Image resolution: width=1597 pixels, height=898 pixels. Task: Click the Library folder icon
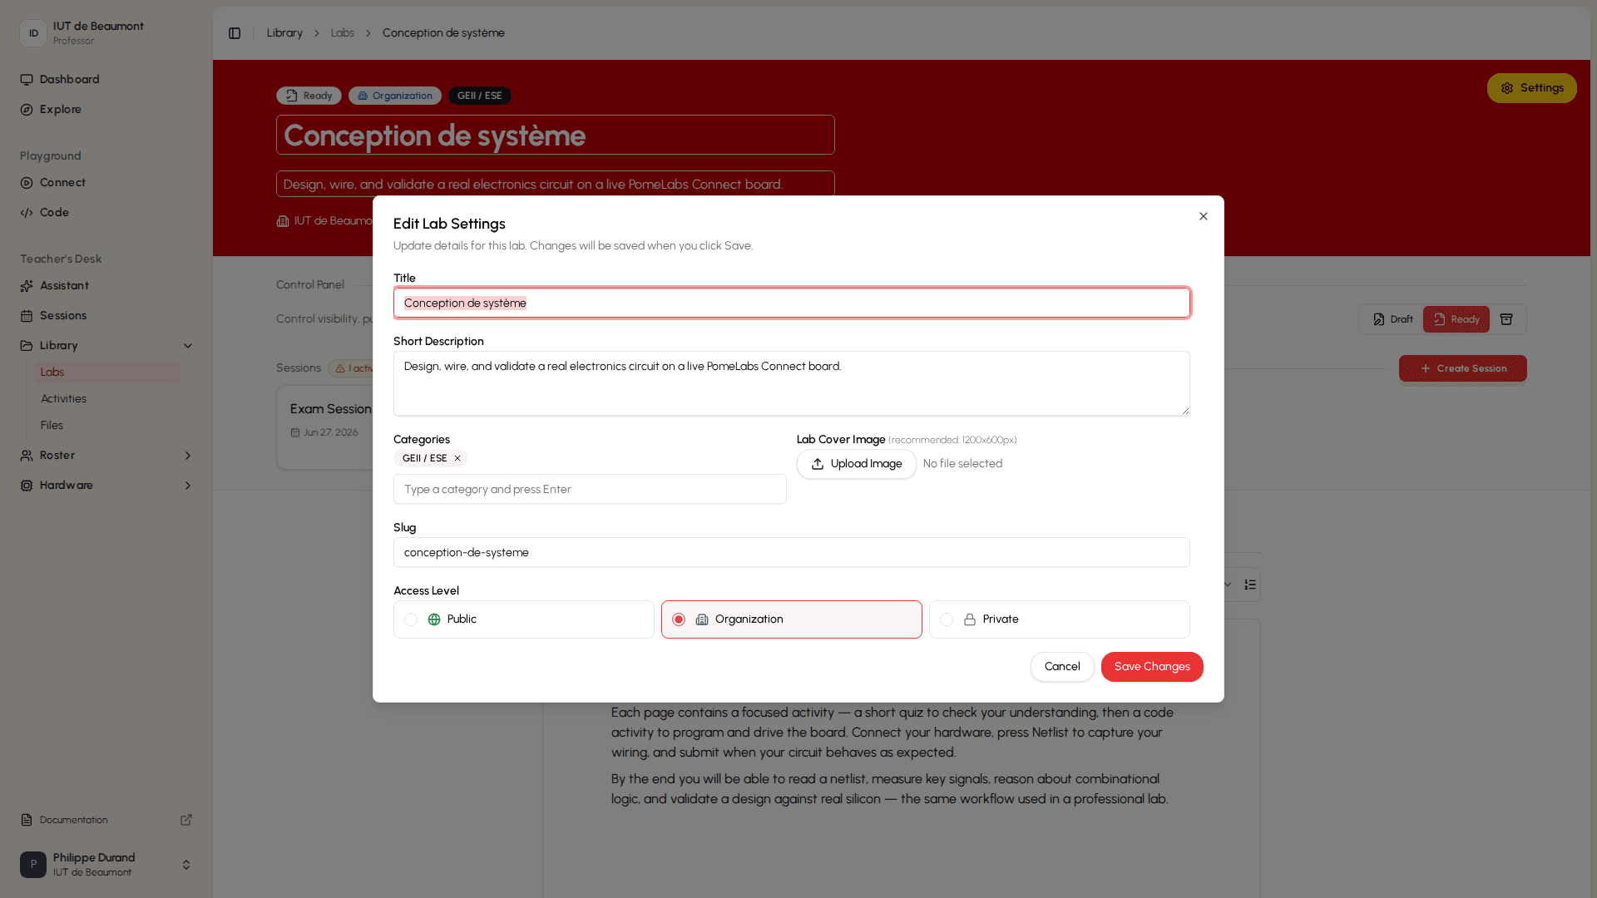(x=27, y=346)
